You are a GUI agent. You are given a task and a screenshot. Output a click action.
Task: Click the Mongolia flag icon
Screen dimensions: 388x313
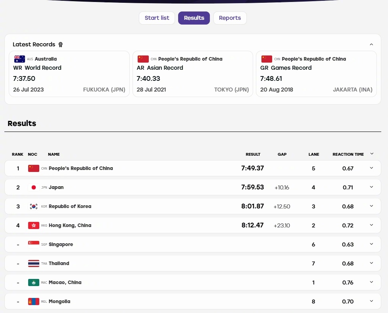(x=34, y=302)
